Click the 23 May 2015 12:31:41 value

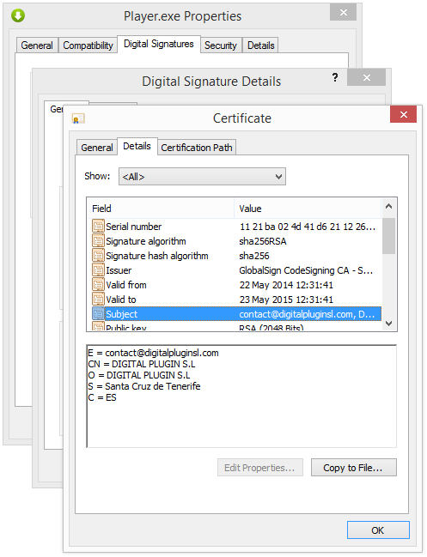pos(286,300)
